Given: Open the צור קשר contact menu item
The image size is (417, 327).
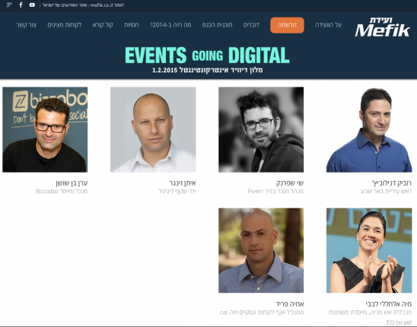Looking at the screenshot, I should (x=27, y=25).
